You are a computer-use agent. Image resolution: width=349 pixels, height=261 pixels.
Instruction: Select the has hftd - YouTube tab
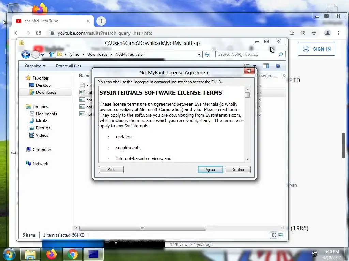52,21
